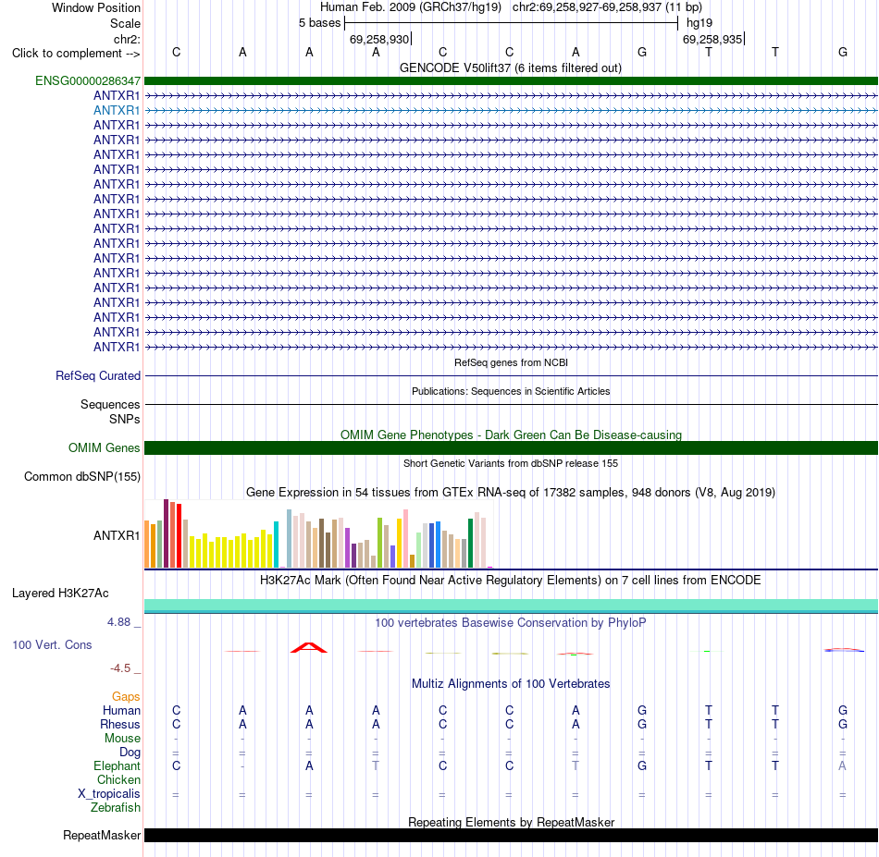The height and width of the screenshot is (857, 879).
Task: Open Short Genetic Variants from dbSNP title
Action: click(x=511, y=463)
